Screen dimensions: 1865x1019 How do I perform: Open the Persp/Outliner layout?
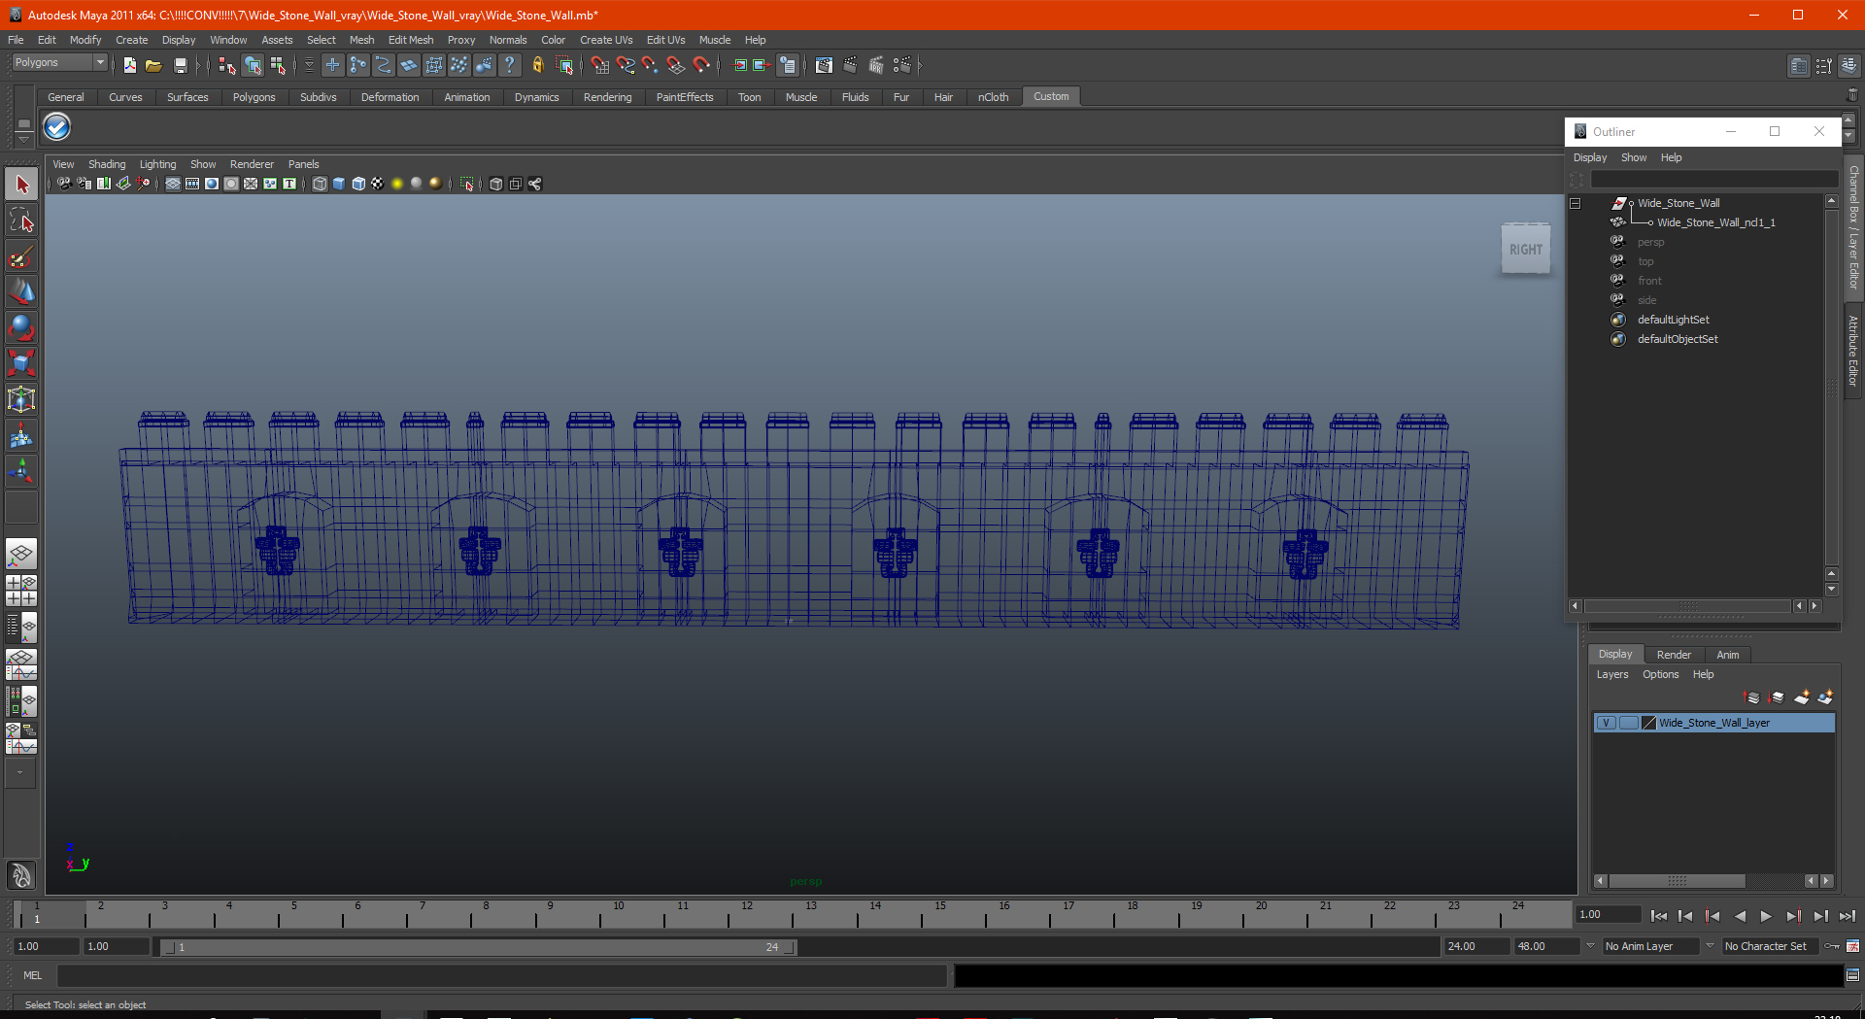tap(21, 628)
